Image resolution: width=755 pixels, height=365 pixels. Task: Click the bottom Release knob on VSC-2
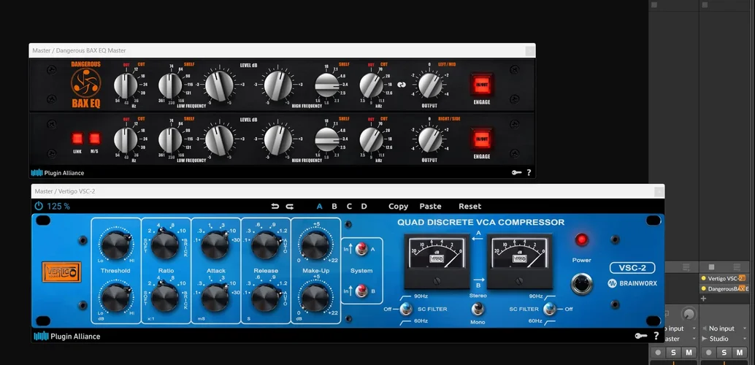point(265,298)
